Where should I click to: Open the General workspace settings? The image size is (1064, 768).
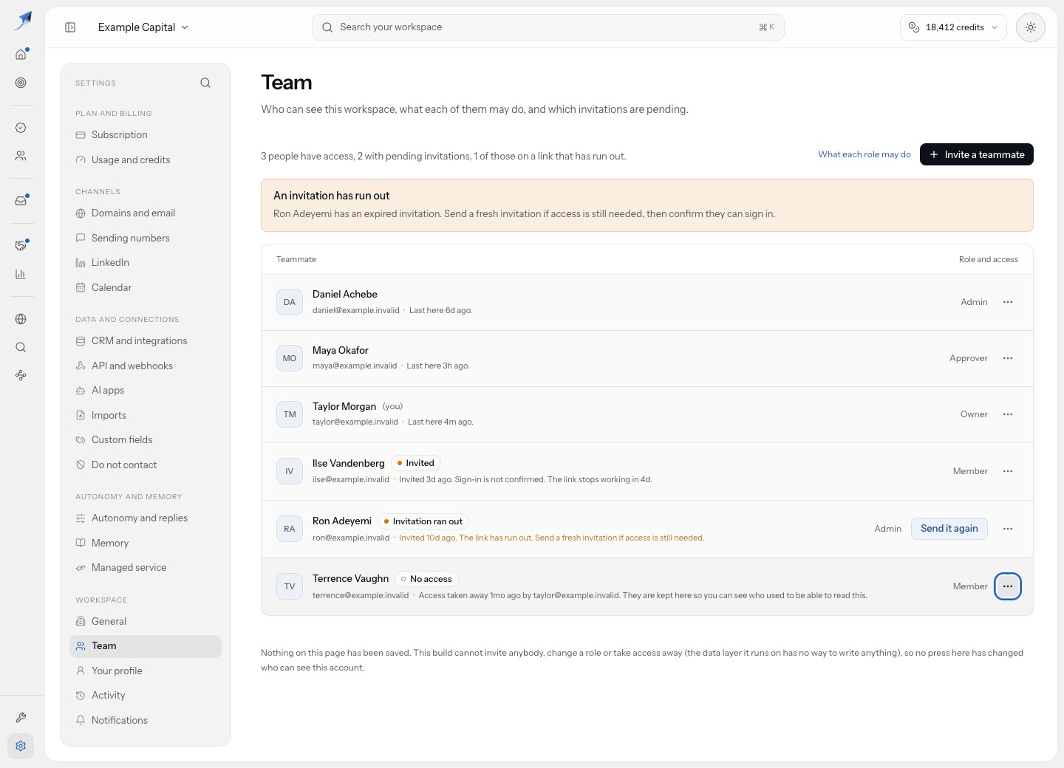(146, 621)
